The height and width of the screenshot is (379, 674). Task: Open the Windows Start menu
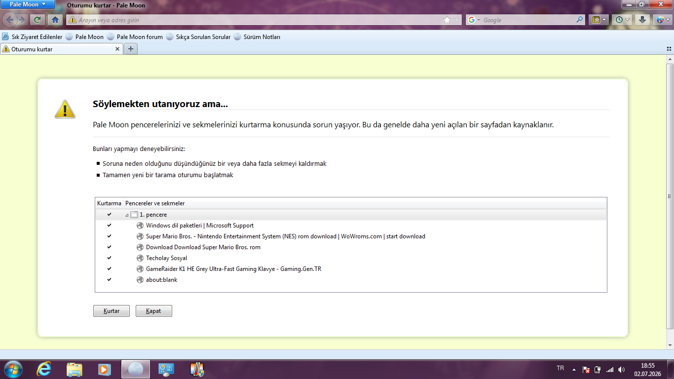pyautogui.click(x=12, y=369)
